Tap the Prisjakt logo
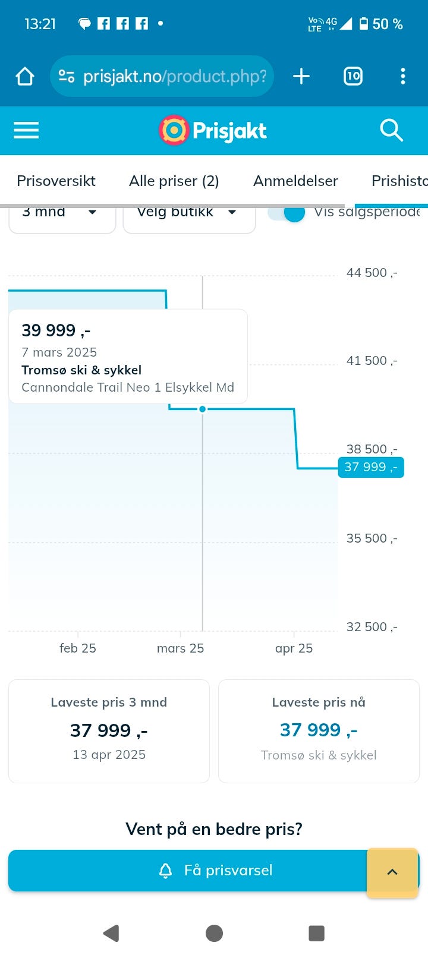 pos(213,130)
